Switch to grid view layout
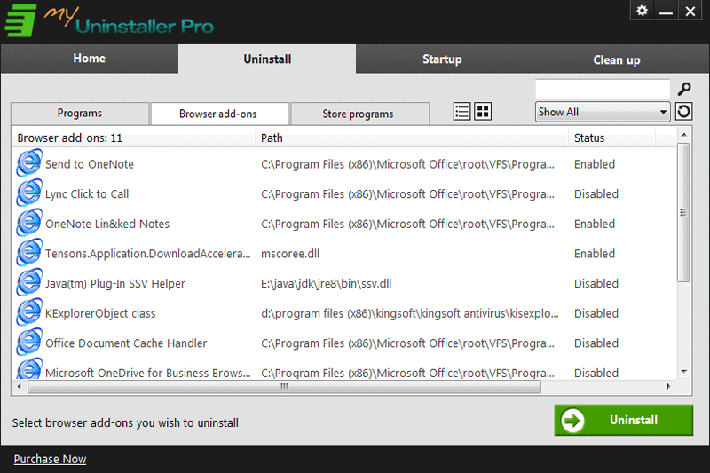This screenshot has width=710, height=473. pos(483,111)
